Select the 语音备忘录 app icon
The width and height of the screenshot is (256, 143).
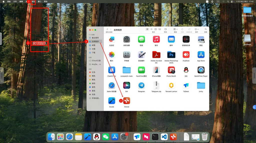[x=186, y=39]
